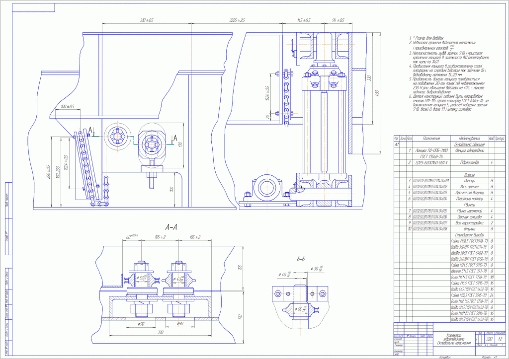Click the "ø 50" dimension in section Б-Б
Viewport: 509px width, 359px height.
coord(317,269)
